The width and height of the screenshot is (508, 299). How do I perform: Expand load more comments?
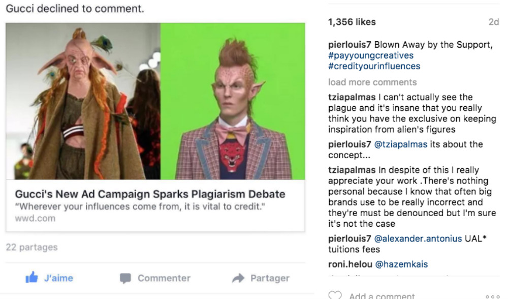point(372,82)
